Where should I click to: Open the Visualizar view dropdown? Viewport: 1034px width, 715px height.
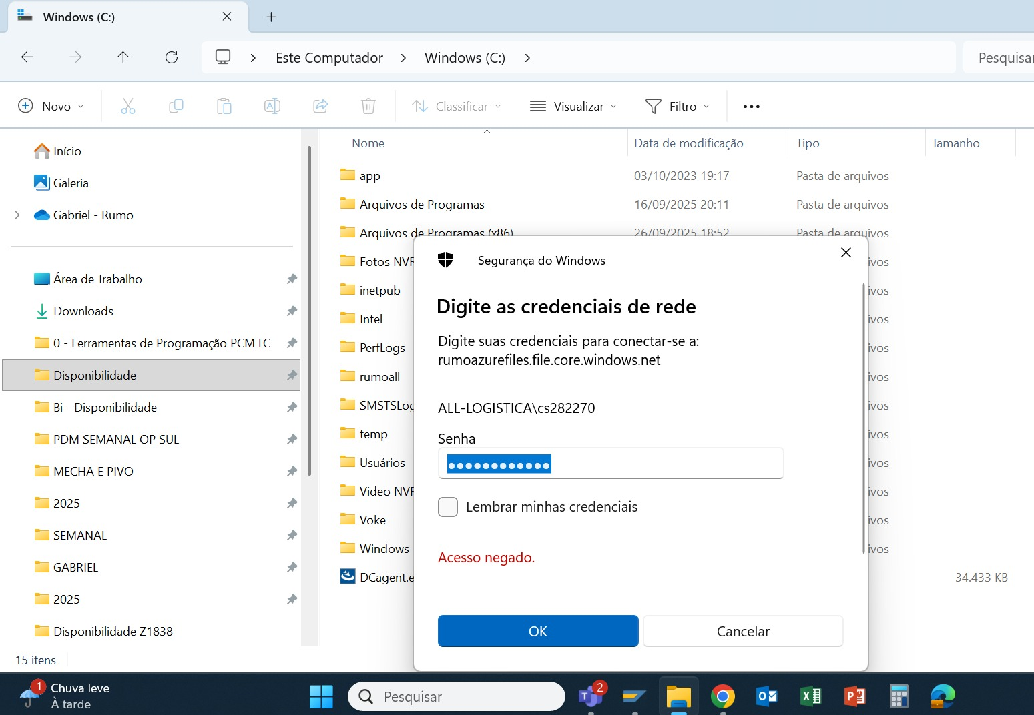(573, 106)
